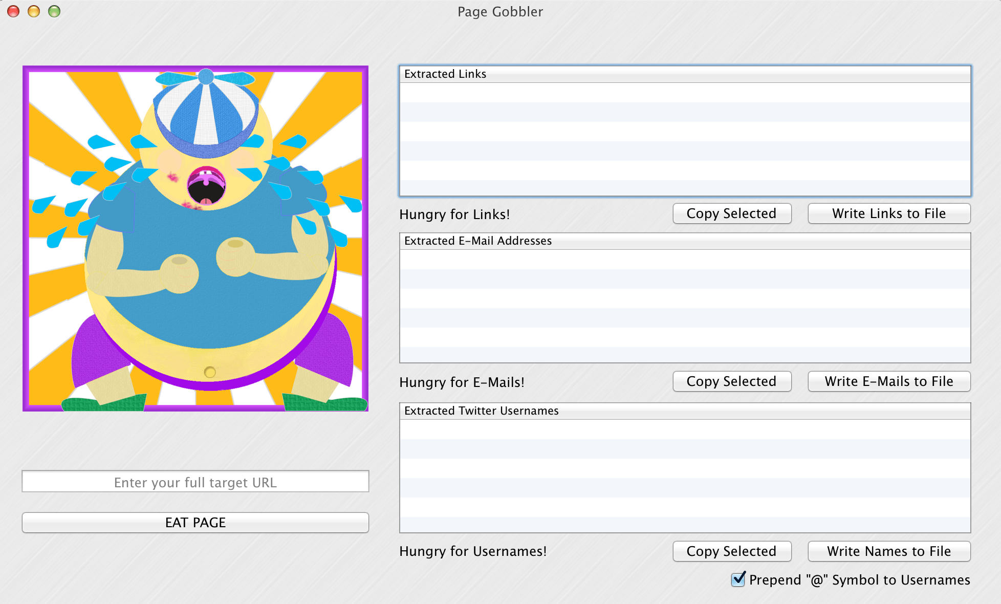
Task: Click Copy Selected under Extracted Links
Action: tap(732, 213)
